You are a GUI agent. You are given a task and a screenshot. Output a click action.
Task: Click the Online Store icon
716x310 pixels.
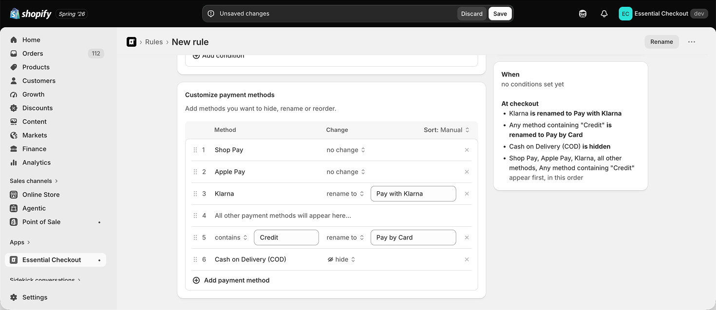pos(14,195)
